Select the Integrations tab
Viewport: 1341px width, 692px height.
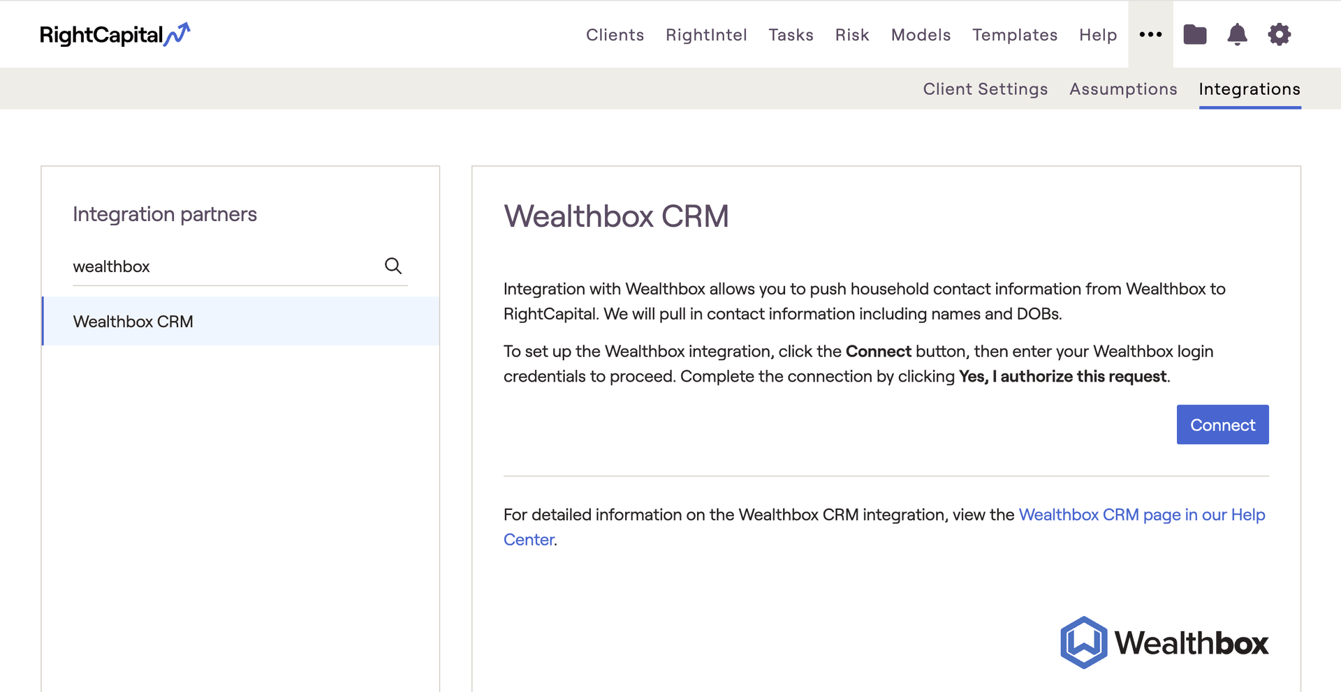point(1249,89)
